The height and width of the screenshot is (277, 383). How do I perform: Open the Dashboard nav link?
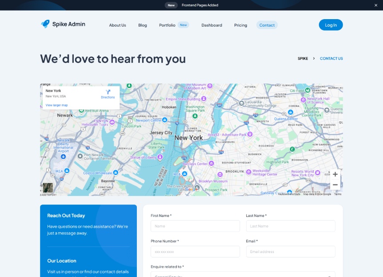(211, 25)
